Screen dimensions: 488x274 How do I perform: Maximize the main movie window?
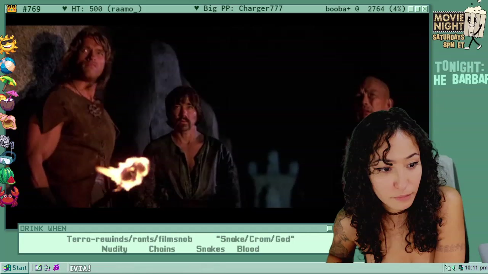[x=418, y=9]
